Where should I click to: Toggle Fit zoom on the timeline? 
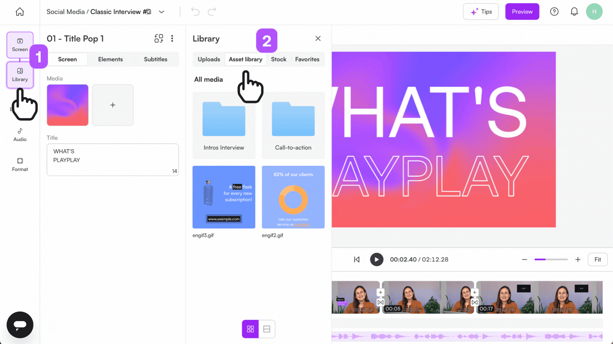pyautogui.click(x=598, y=259)
